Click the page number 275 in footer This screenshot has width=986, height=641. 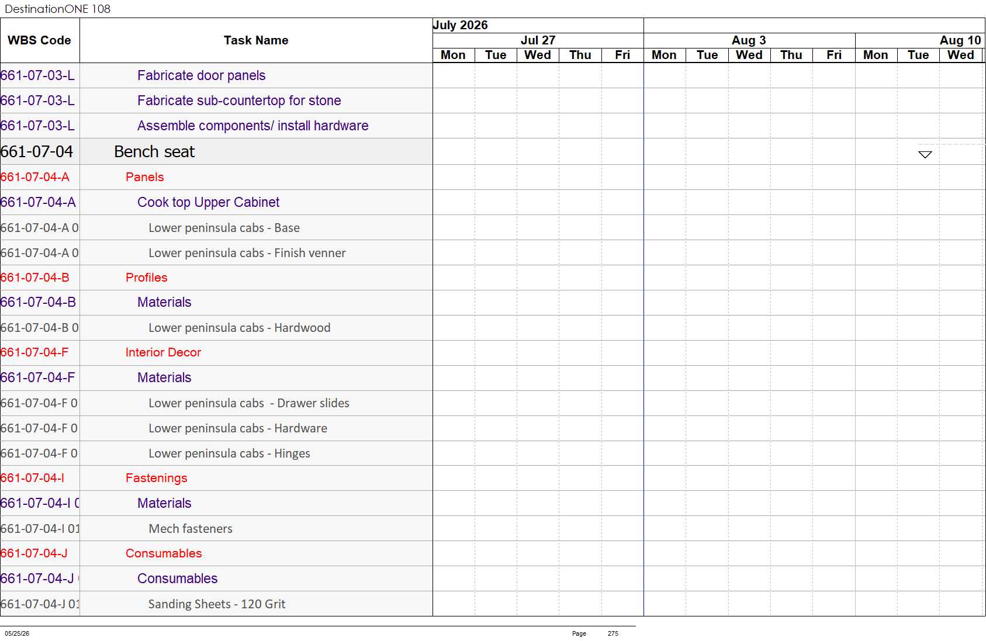613,633
